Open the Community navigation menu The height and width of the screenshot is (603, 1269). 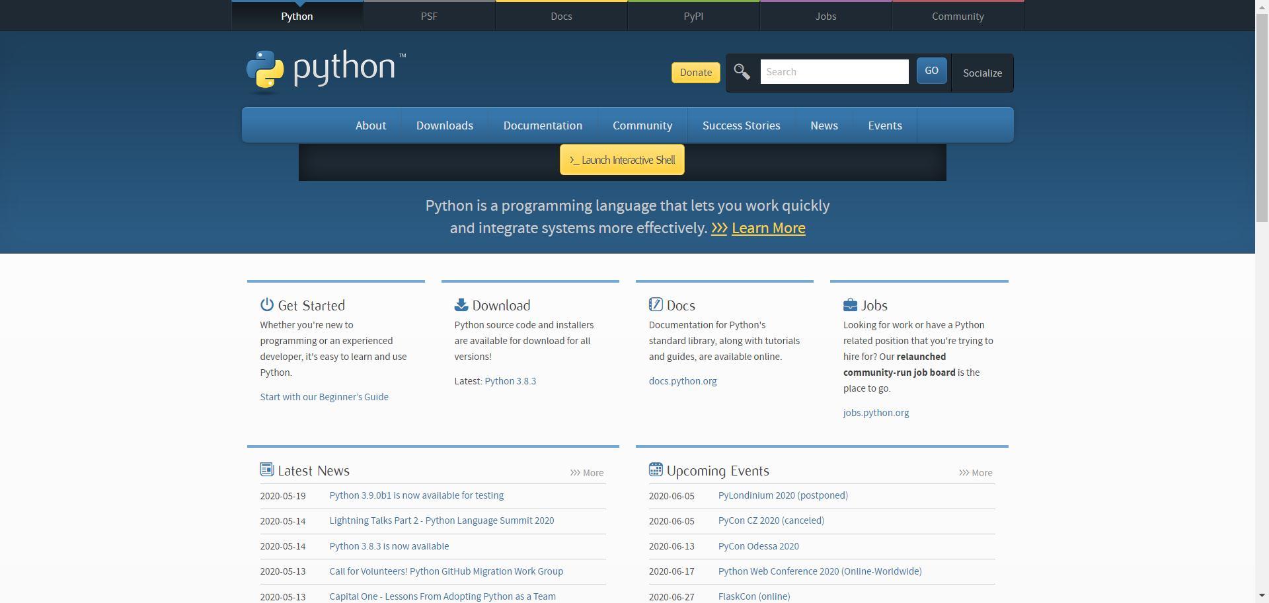(642, 125)
